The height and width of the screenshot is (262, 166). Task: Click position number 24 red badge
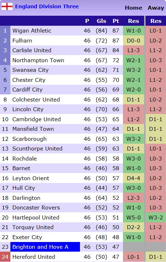point(5,257)
